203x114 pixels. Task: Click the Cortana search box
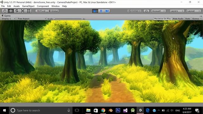pos(41,111)
